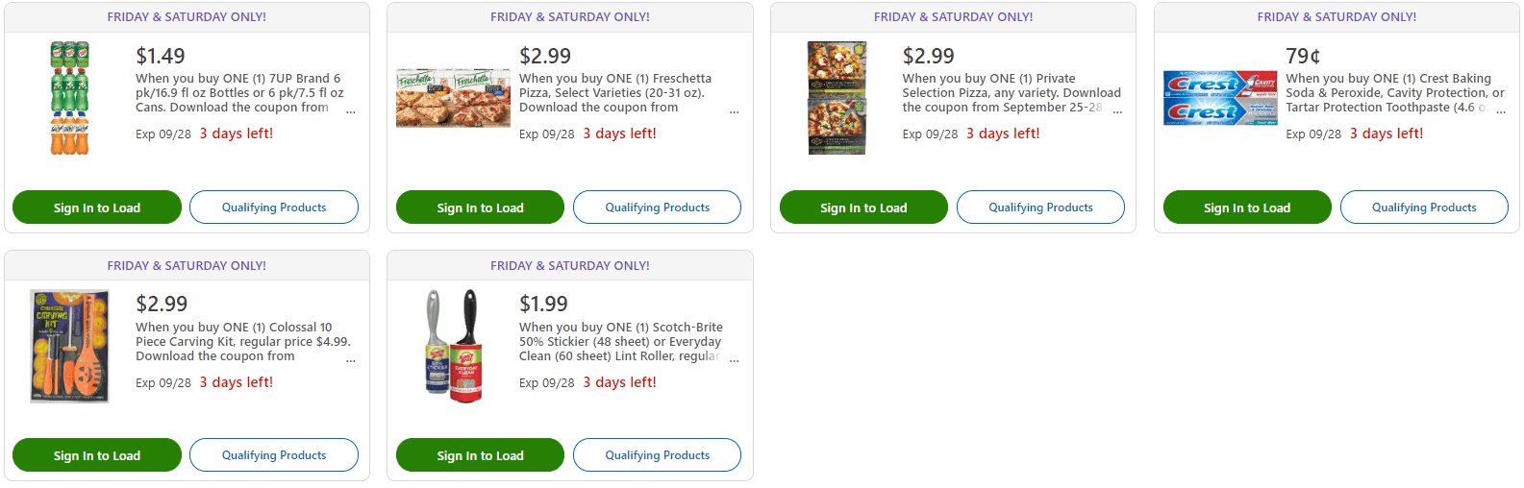Image resolution: width=1524 pixels, height=488 pixels.
Task: View qualifying products for 7UP coupon
Action: tap(274, 207)
